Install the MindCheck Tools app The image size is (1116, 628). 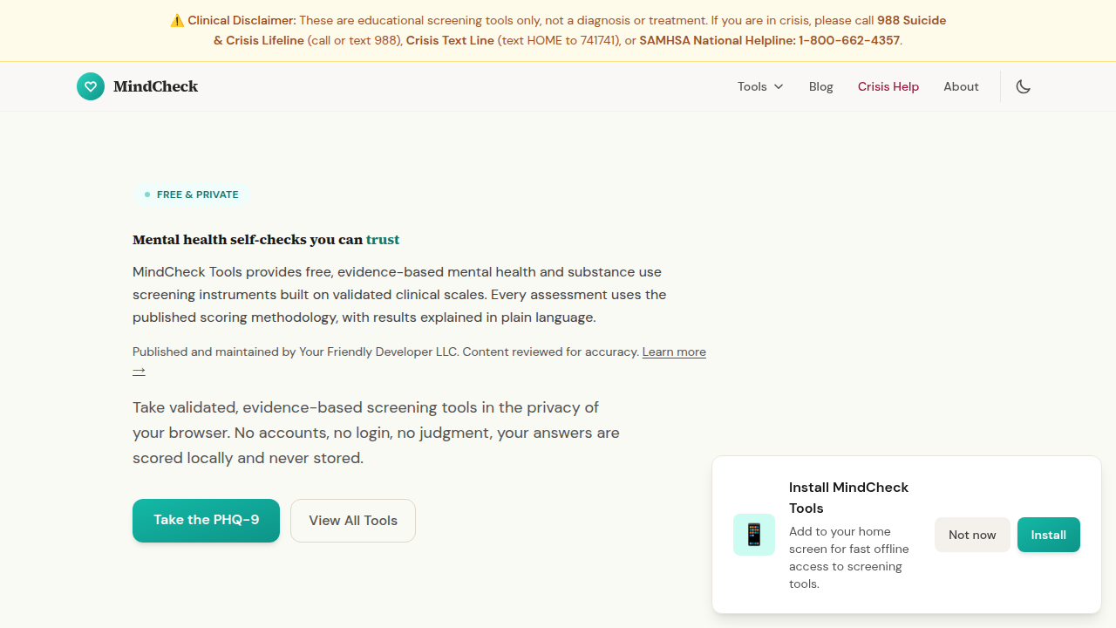coord(1049,535)
